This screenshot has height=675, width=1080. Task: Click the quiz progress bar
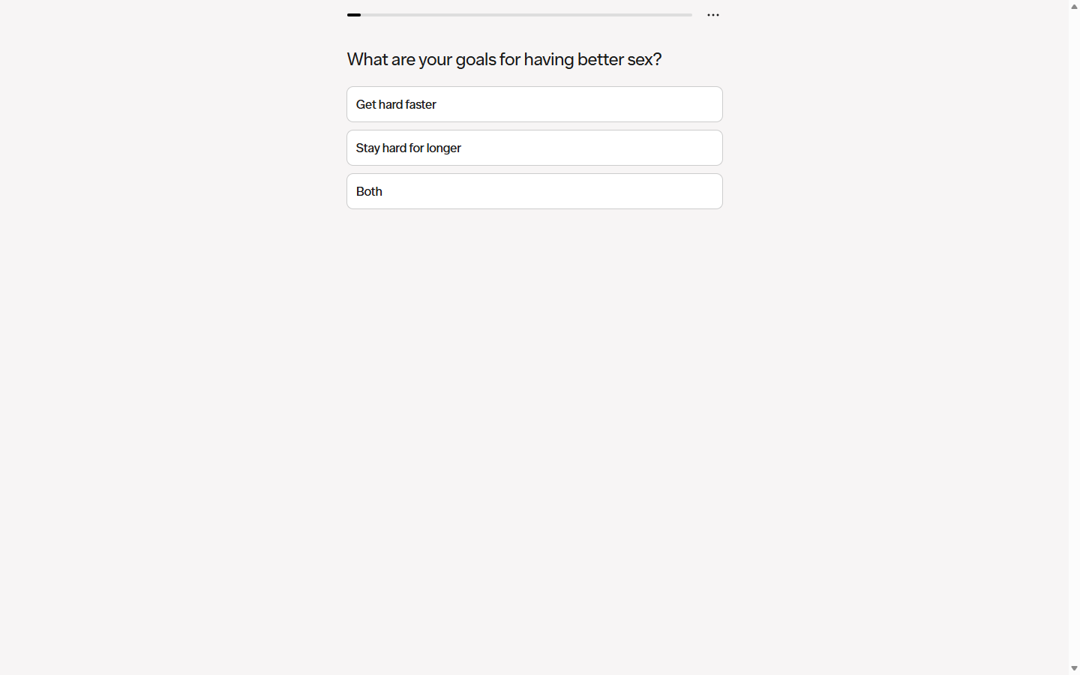click(519, 15)
